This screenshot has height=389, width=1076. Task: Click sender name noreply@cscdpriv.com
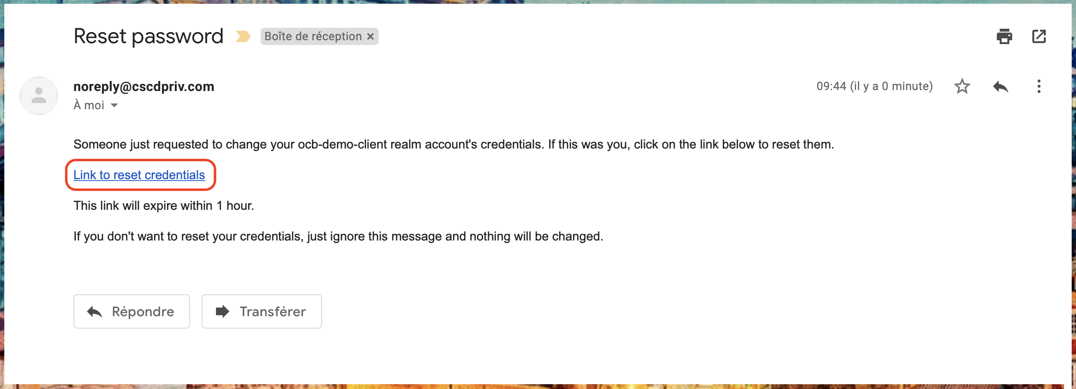(143, 87)
